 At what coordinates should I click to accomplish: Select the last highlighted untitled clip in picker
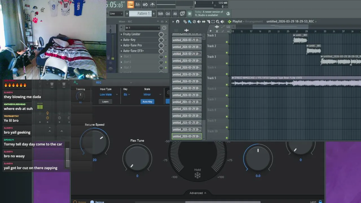pyautogui.click(x=187, y=136)
